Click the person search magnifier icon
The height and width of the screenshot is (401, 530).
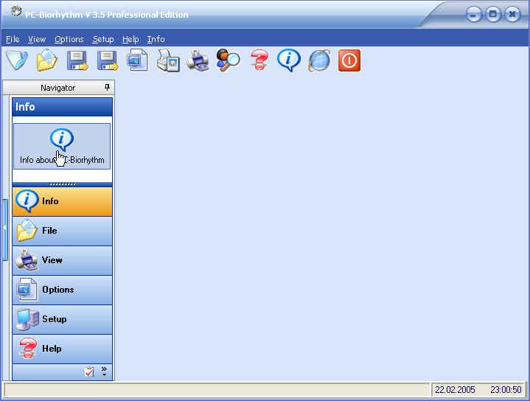(x=228, y=60)
